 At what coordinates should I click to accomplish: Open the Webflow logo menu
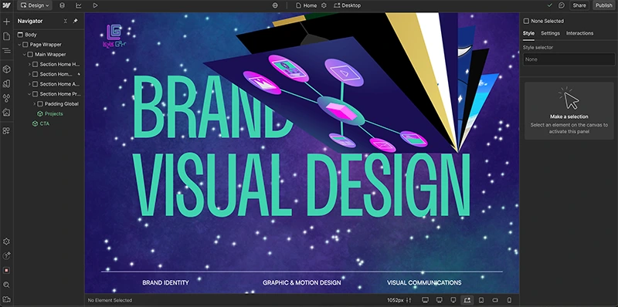click(6, 5)
